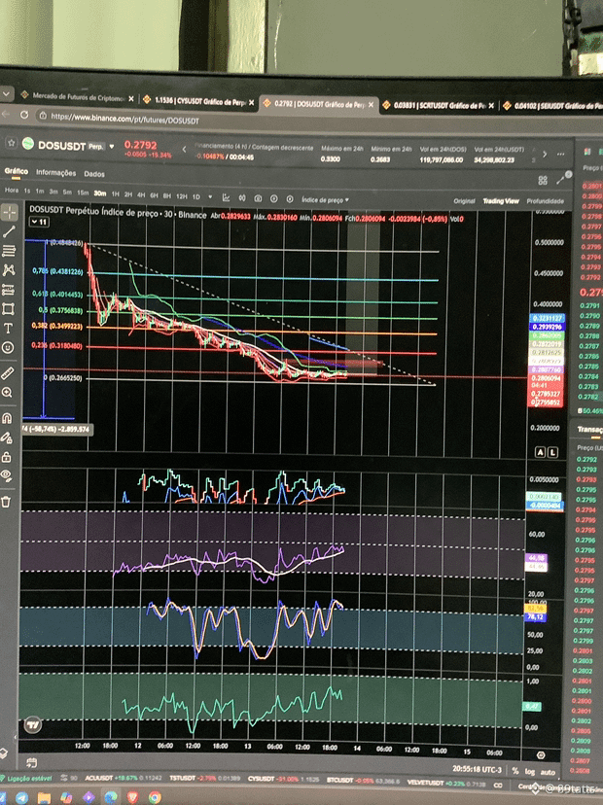Open Google Chrome from the taskbar
Image resolution: width=603 pixels, height=805 pixels.
tap(155, 798)
